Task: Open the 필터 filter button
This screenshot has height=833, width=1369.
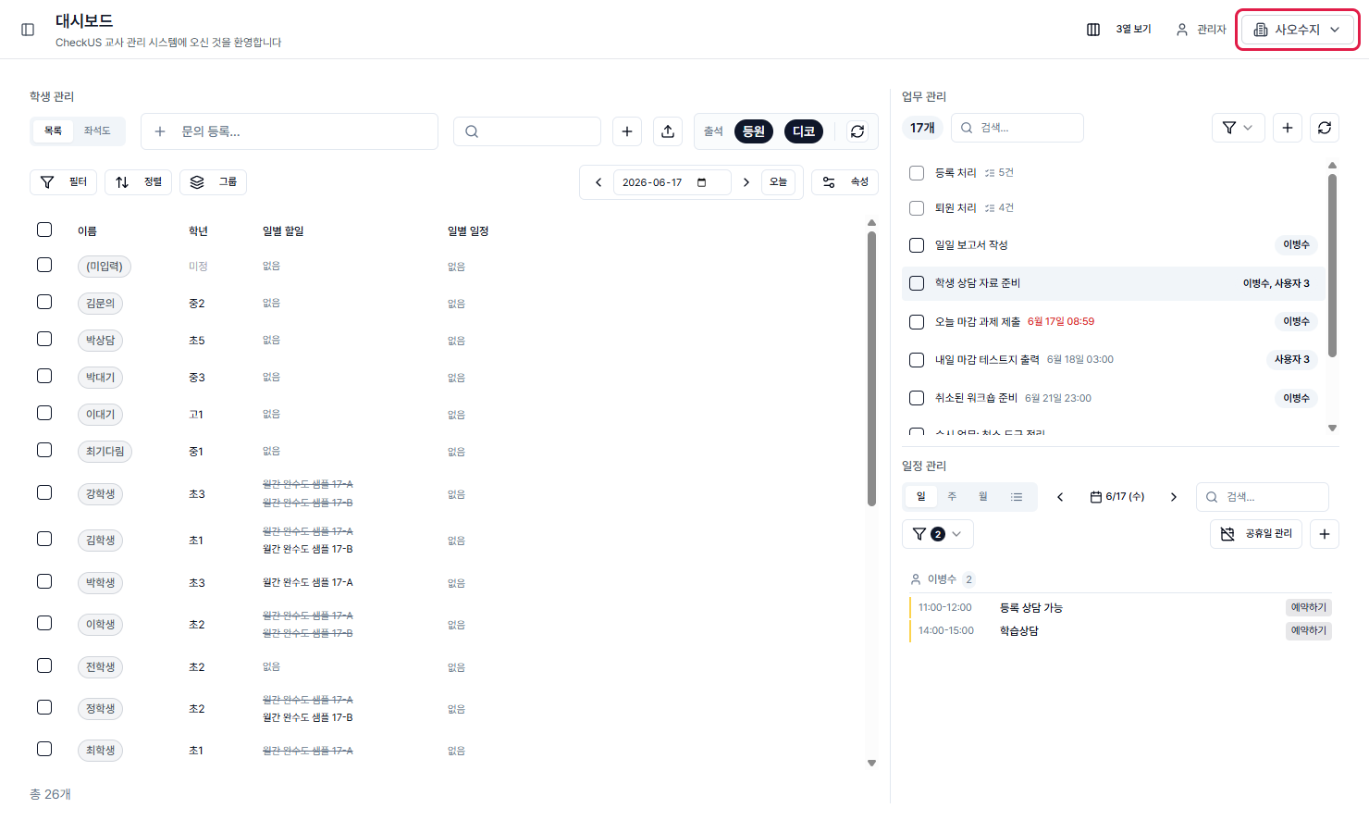Action: click(x=64, y=182)
